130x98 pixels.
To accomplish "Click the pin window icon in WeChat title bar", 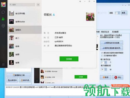I will click(80, 1).
